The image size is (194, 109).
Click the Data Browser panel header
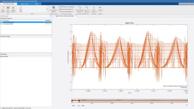point(26,16)
